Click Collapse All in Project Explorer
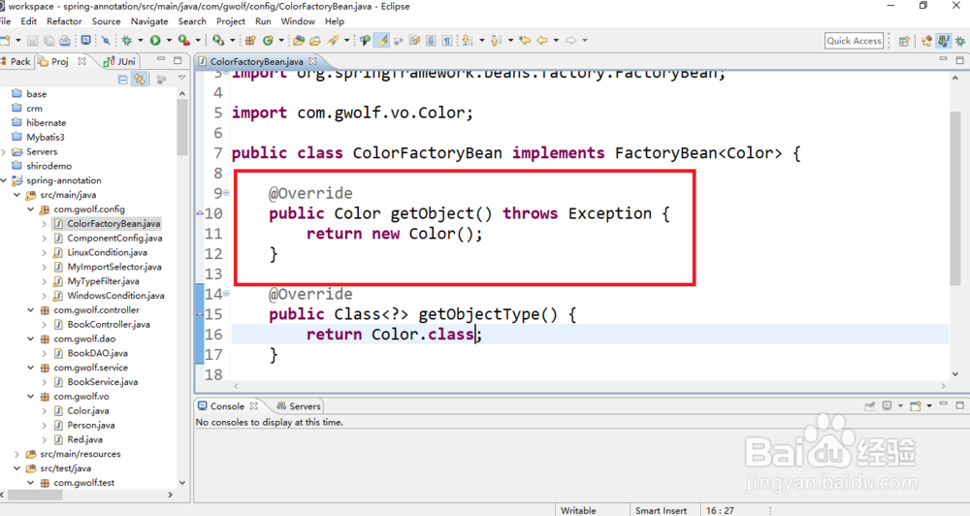 122,80
